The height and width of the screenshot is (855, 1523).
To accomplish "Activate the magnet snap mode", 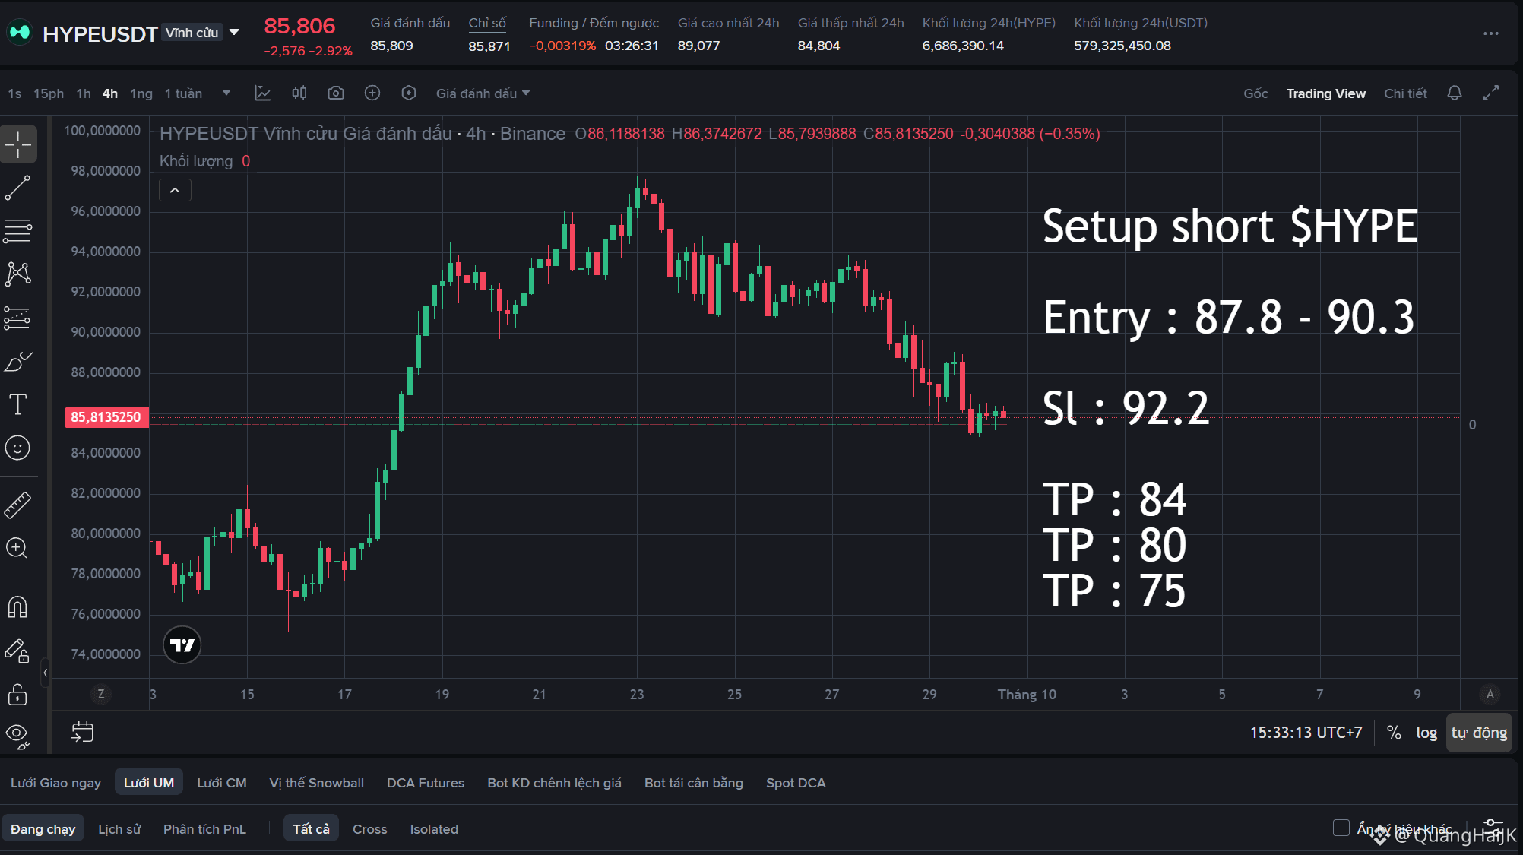I will click(x=17, y=607).
